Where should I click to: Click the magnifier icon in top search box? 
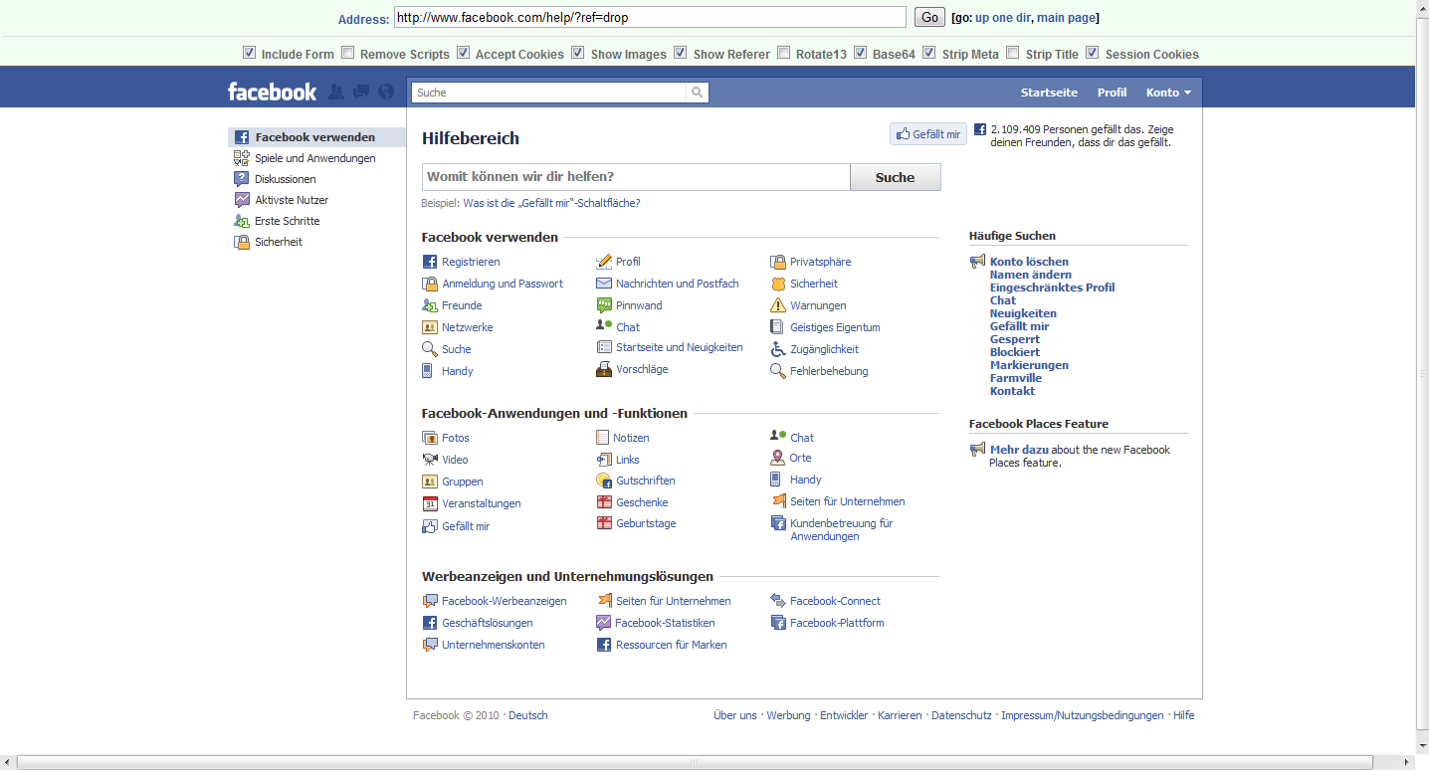698,93
